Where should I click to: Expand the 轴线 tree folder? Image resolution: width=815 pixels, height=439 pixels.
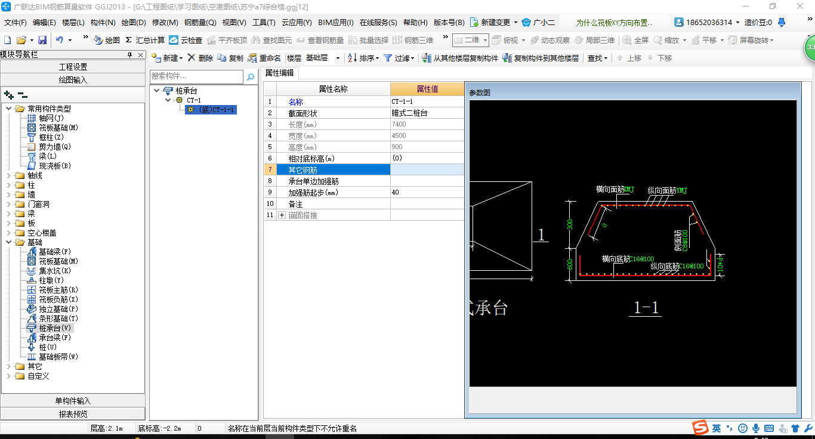pos(9,175)
